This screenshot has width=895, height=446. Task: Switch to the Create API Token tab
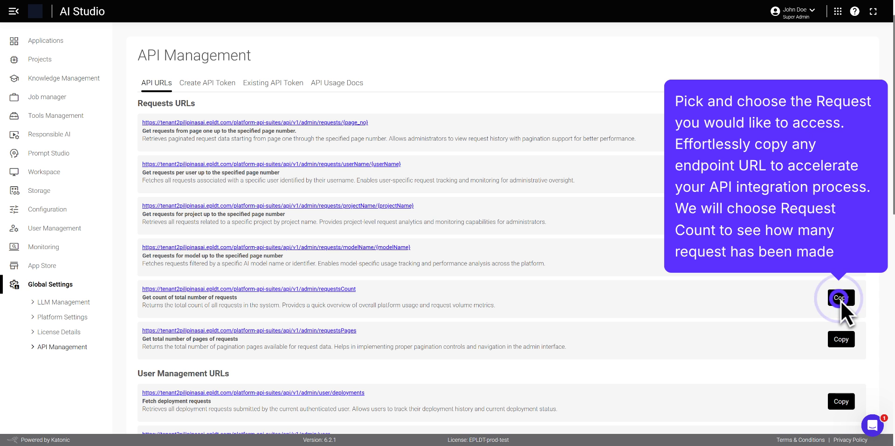click(x=207, y=83)
